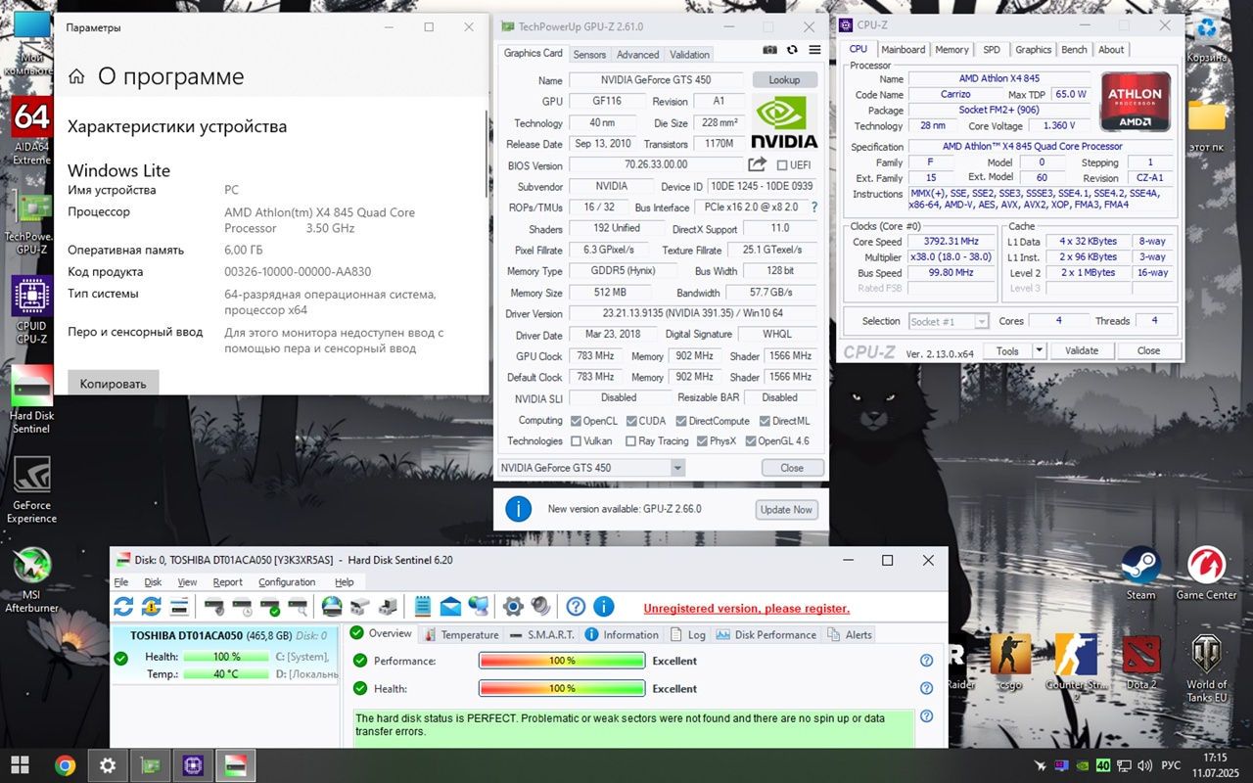The image size is (1253, 783).
Task: Click Update Now in GPU-Z notification
Action: (787, 510)
